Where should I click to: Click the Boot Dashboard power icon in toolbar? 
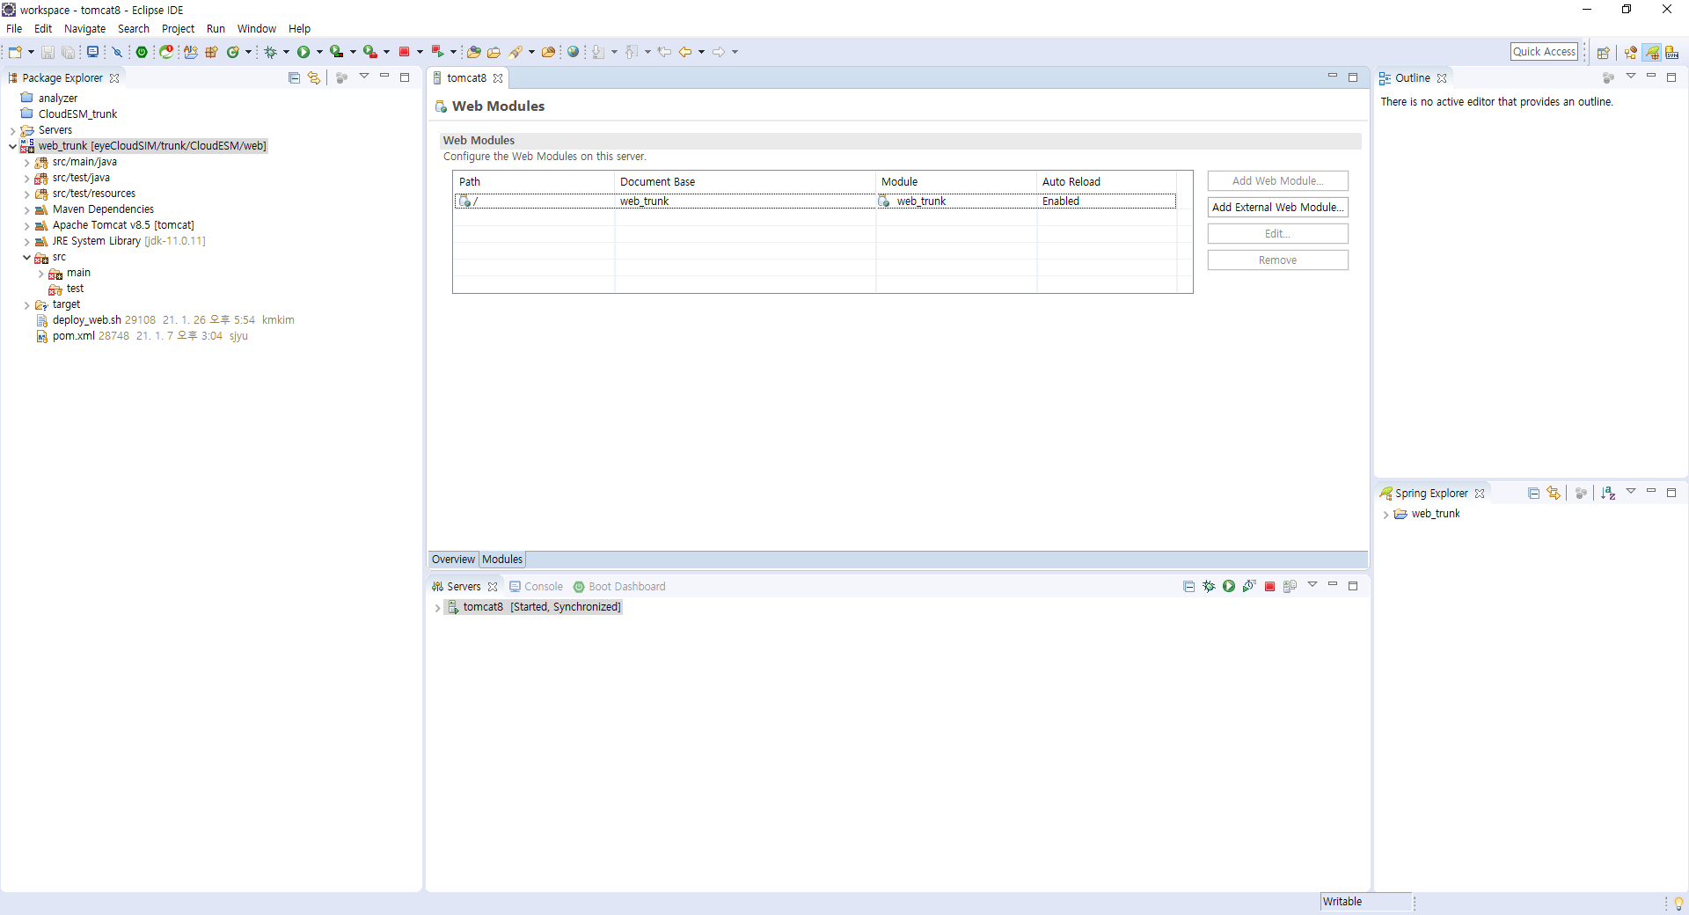click(142, 52)
